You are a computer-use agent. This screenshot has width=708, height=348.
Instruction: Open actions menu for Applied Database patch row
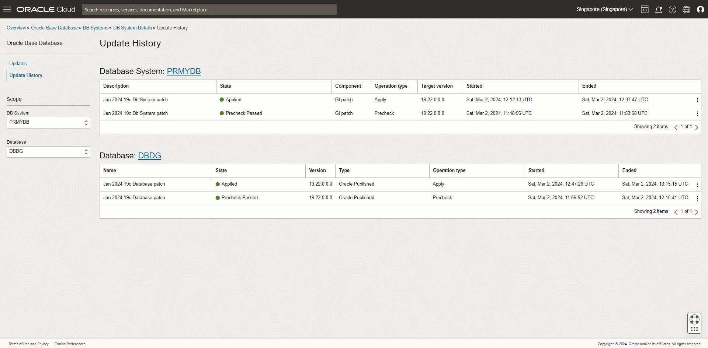coord(697,185)
